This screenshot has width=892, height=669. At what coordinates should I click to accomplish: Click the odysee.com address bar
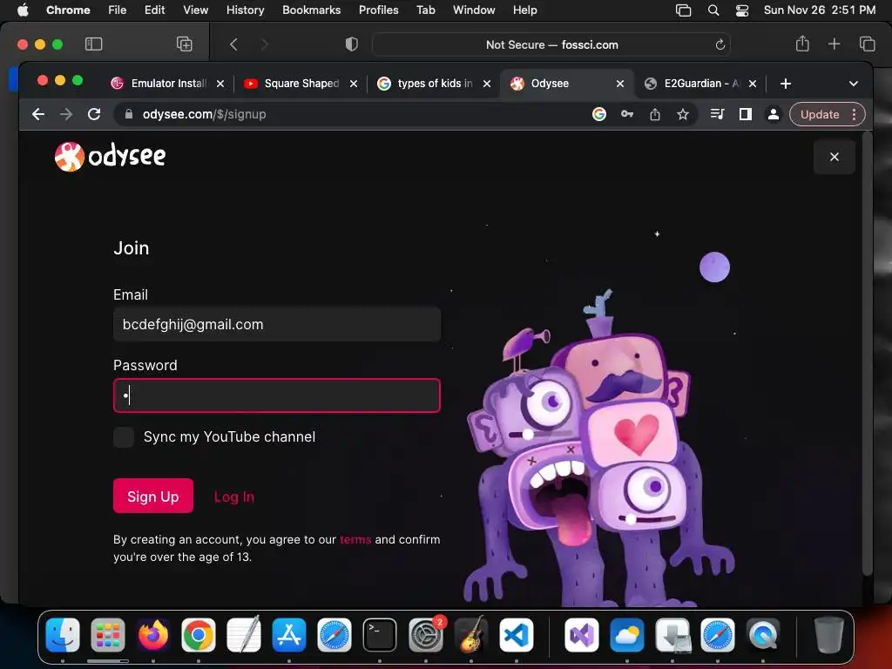point(353,114)
